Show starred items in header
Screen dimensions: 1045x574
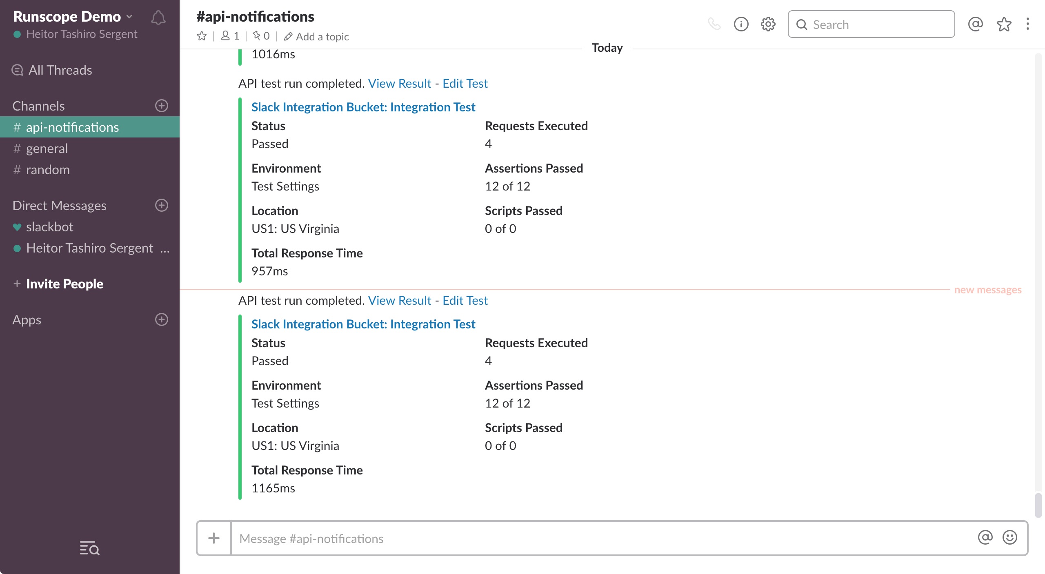(x=1004, y=24)
